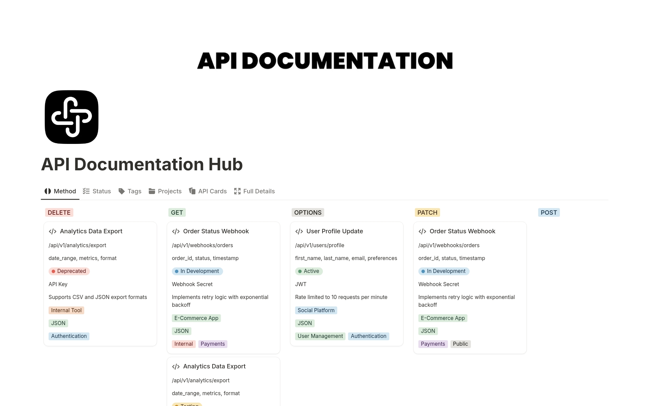Click the Social Platform project tag
Image resolution: width=651 pixels, height=406 pixels.
pos(316,310)
